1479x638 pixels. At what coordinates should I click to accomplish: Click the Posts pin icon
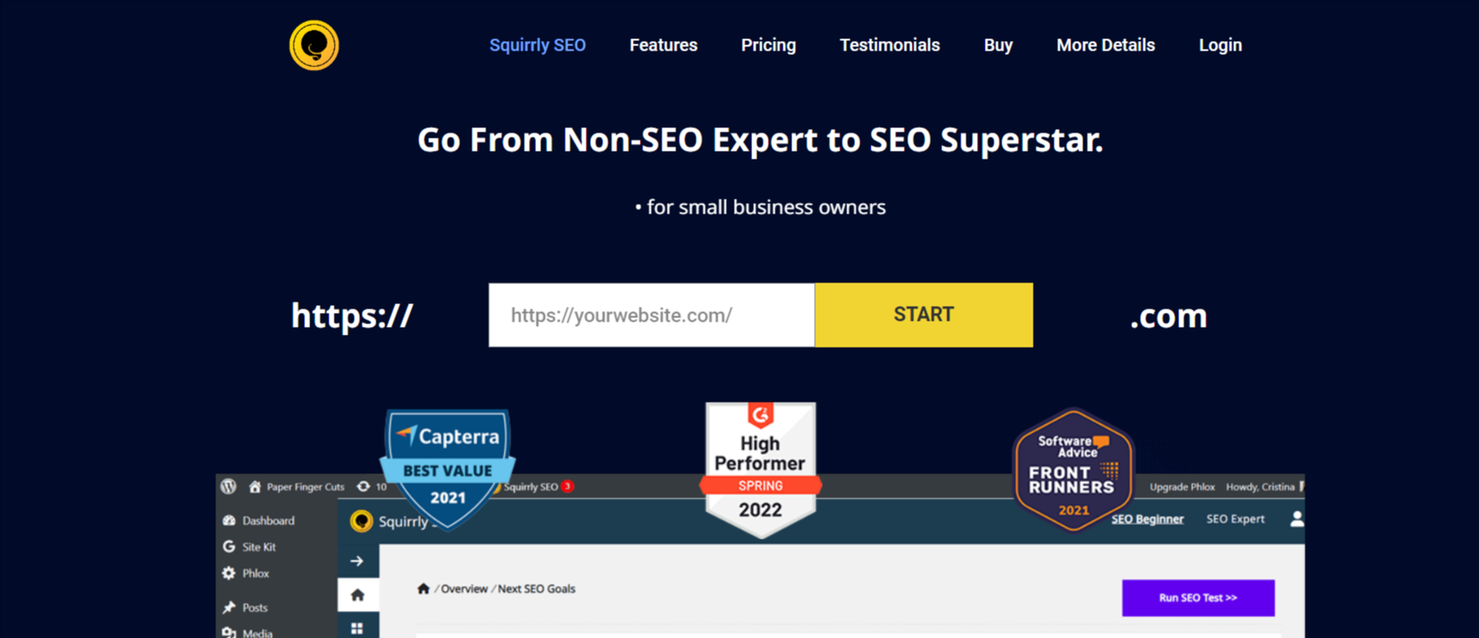pyautogui.click(x=229, y=607)
